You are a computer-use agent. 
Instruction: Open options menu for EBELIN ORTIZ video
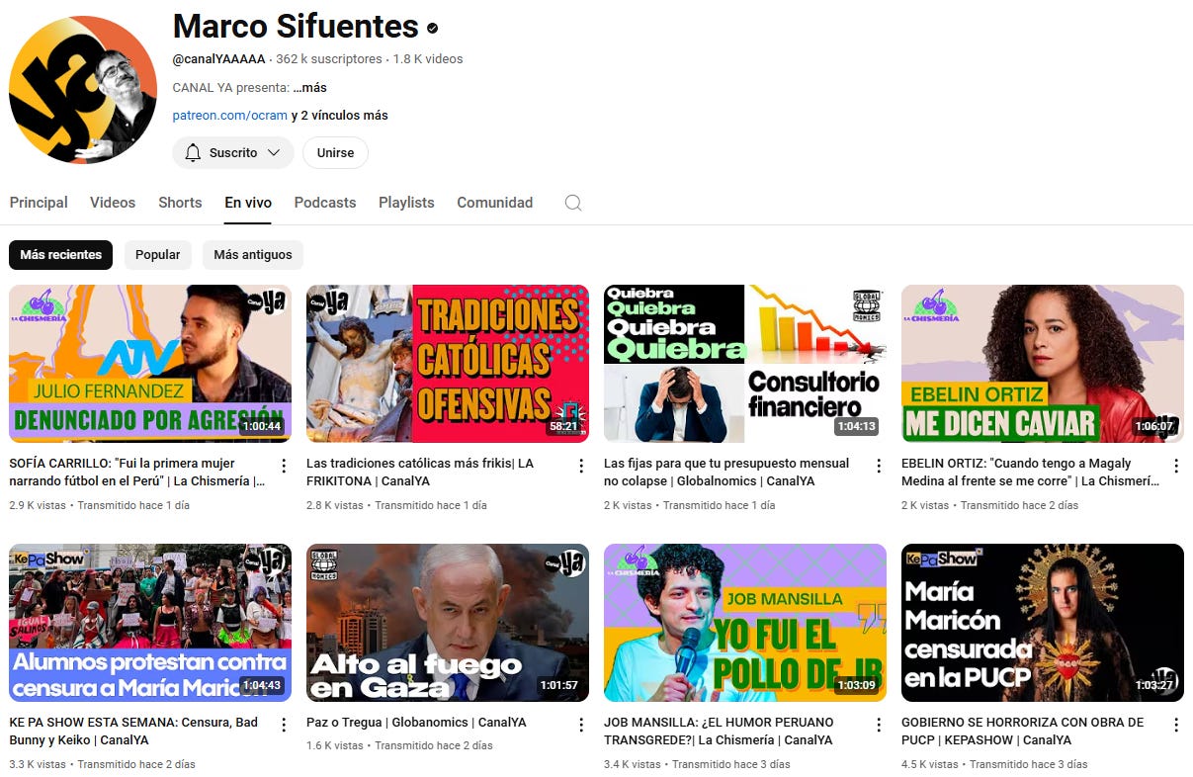[1176, 466]
